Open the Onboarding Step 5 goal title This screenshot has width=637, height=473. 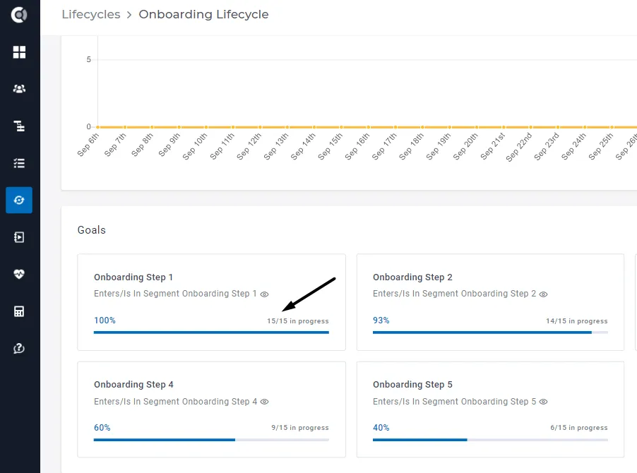[x=412, y=385]
